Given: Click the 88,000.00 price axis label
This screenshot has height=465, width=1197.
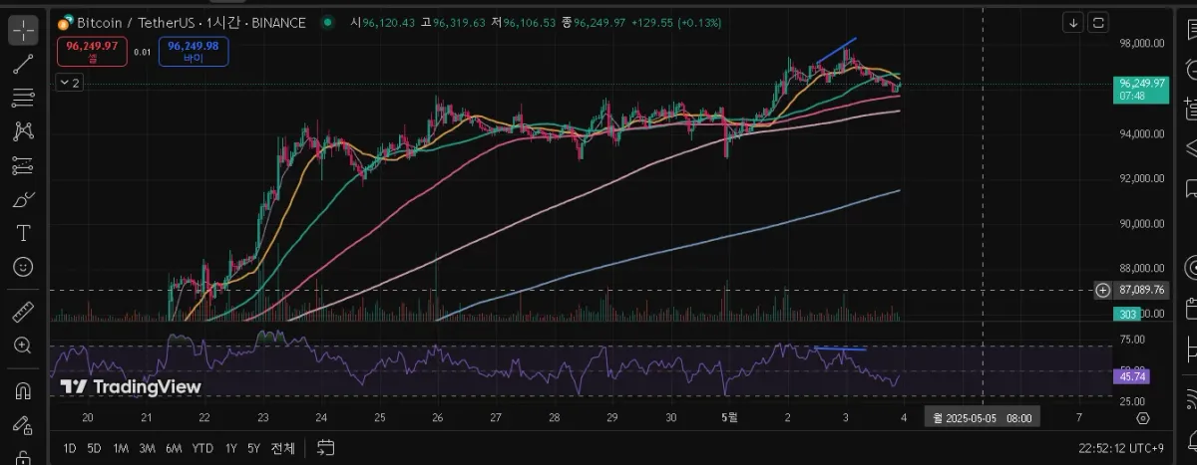Looking at the screenshot, I should [1142, 268].
